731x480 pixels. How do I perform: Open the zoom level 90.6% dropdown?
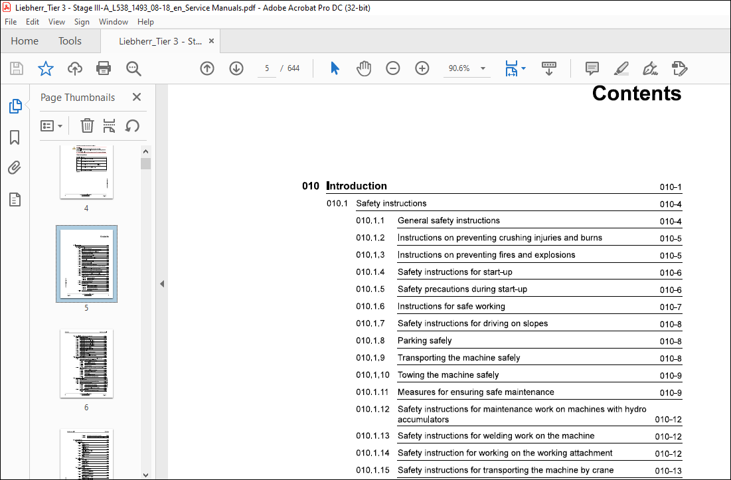[483, 68]
